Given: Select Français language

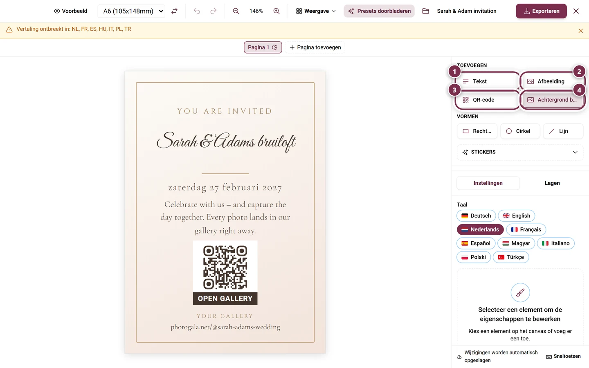Looking at the screenshot, I should coord(526,230).
